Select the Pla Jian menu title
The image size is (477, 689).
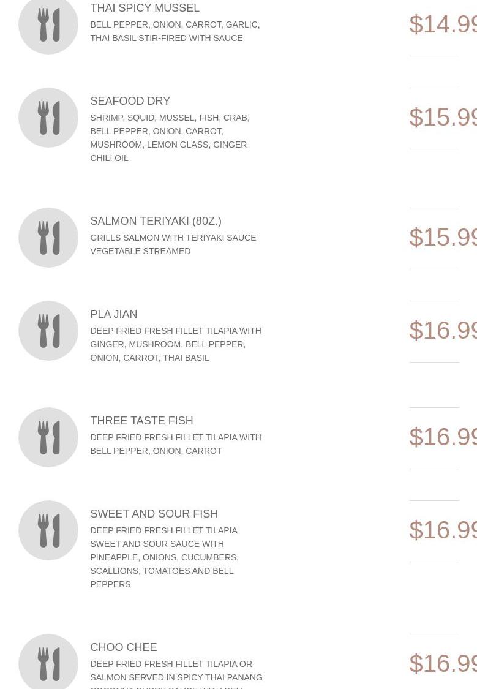(113, 314)
